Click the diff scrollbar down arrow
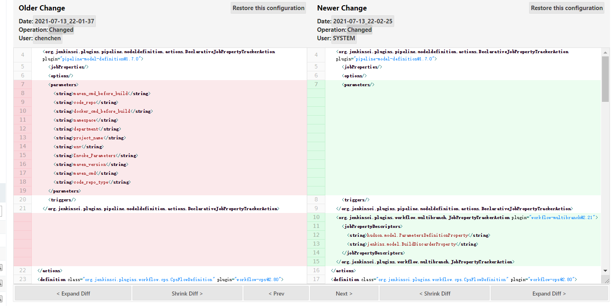This screenshot has width=612, height=306. tap(605, 271)
